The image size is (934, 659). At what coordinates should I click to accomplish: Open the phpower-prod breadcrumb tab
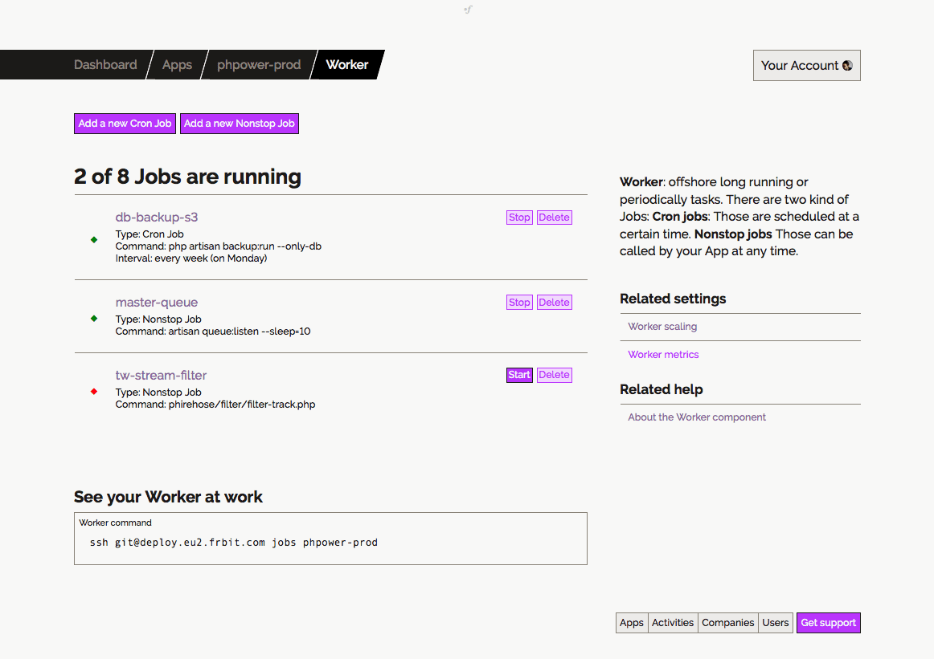click(259, 65)
